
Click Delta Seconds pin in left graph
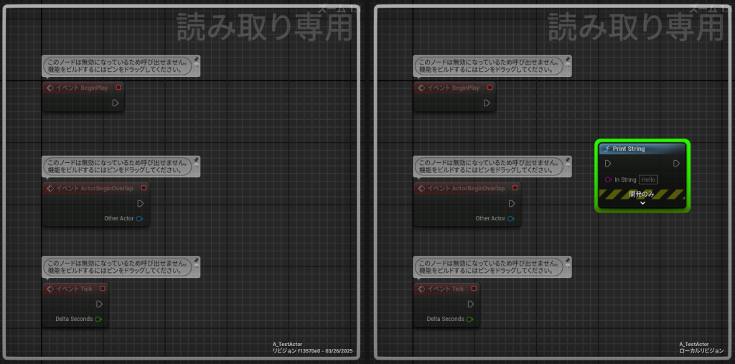pyautogui.click(x=98, y=319)
